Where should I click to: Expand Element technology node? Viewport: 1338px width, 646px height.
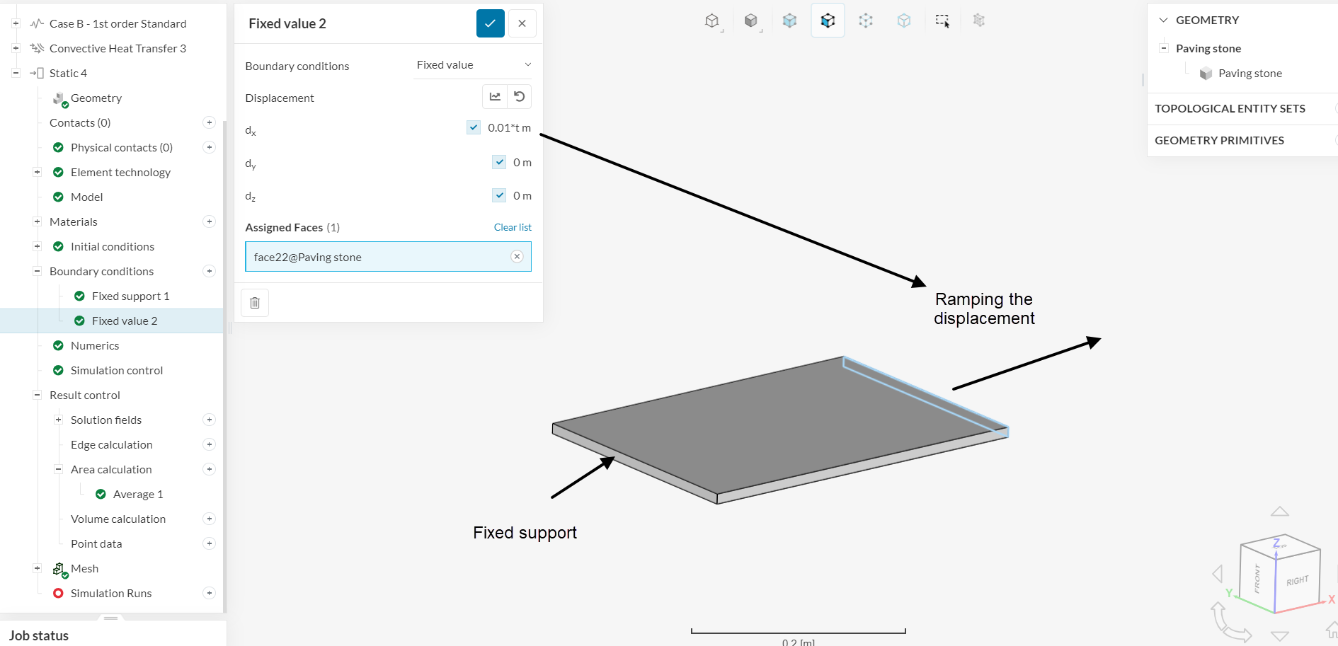tap(37, 172)
